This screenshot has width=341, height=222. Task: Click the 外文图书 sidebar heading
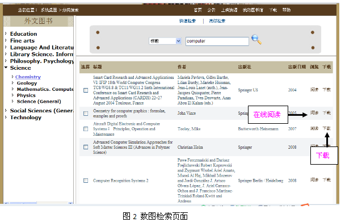(38, 21)
